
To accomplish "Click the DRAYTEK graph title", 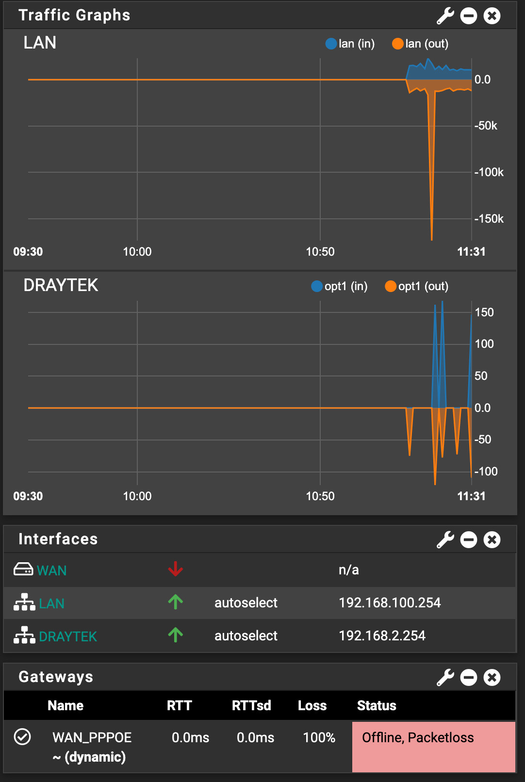I will [61, 285].
